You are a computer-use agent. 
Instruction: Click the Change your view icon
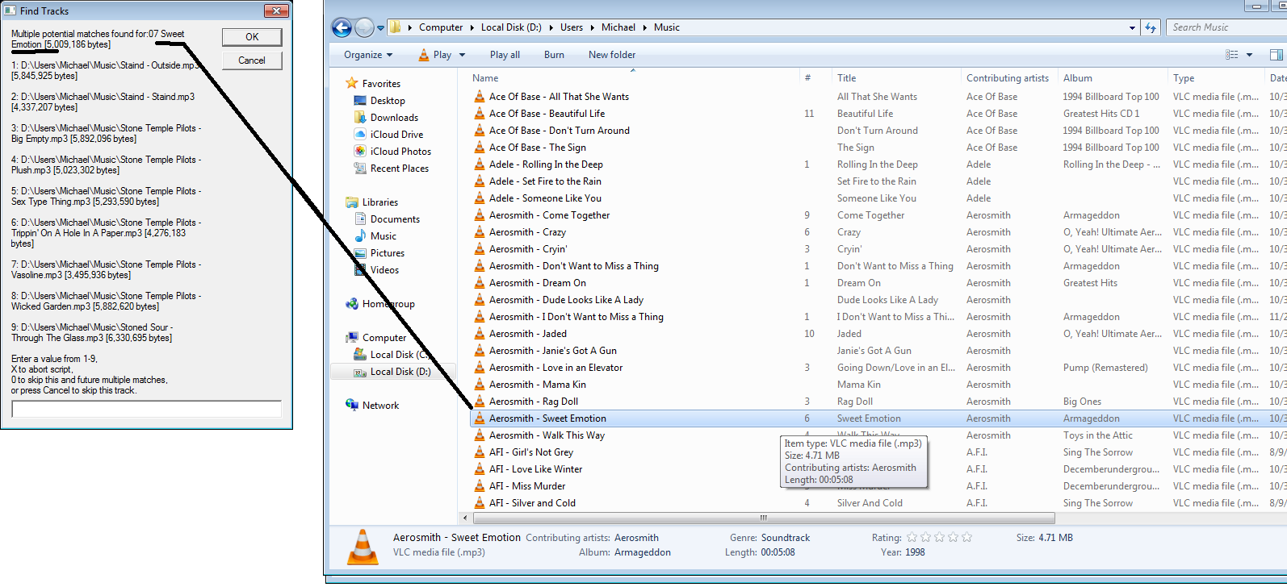point(1231,55)
